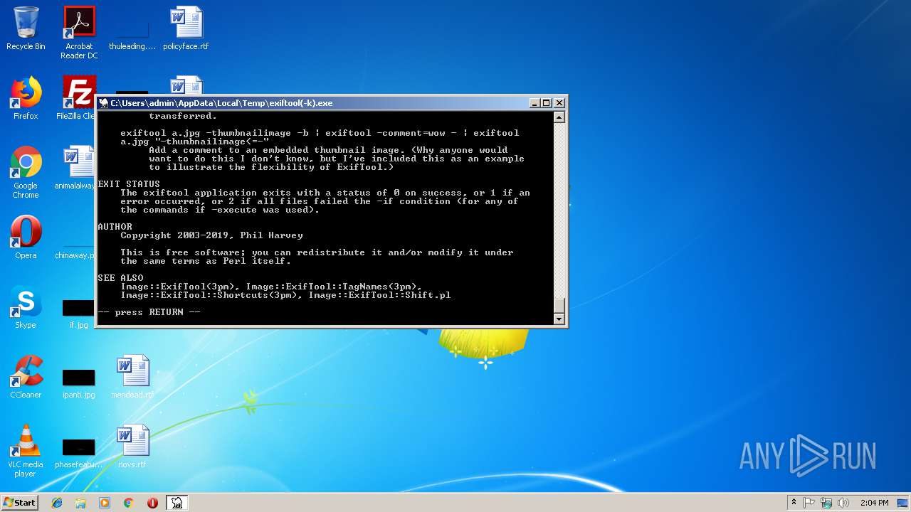Open Internet Explorer in taskbar

(x=57, y=503)
